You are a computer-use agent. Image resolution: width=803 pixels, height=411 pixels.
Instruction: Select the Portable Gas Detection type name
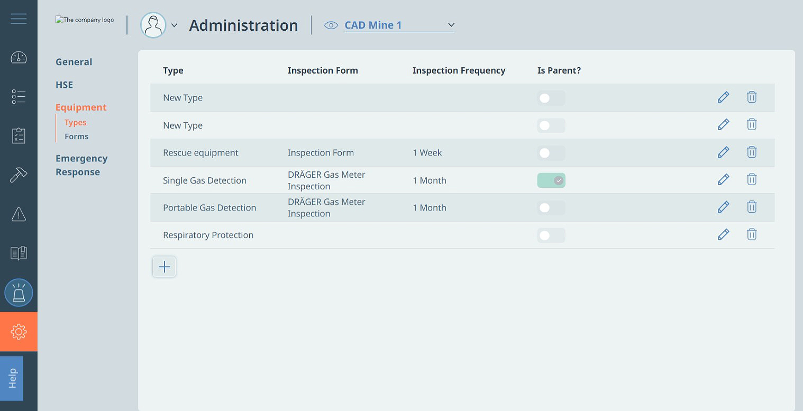coord(209,208)
